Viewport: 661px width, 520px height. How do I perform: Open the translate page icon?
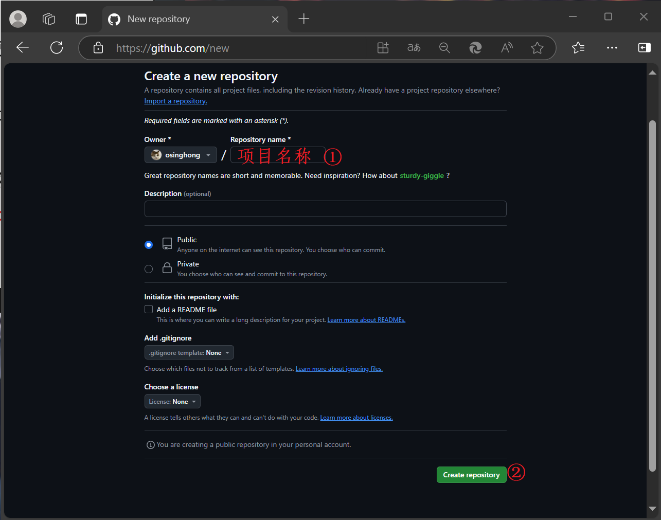[414, 48]
